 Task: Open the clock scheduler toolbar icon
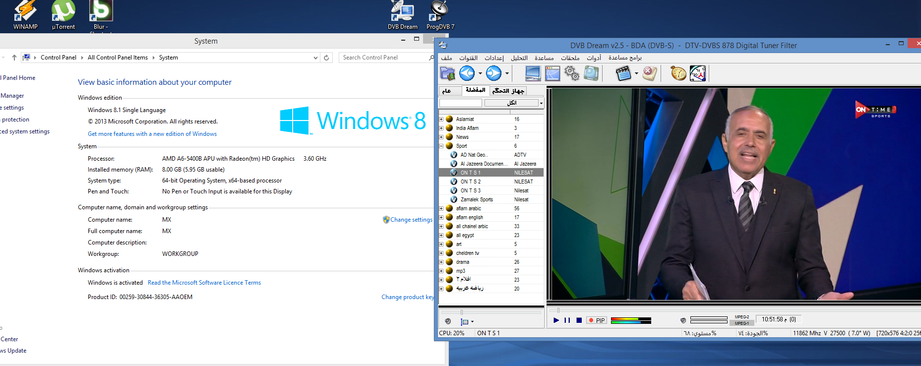tap(698, 73)
